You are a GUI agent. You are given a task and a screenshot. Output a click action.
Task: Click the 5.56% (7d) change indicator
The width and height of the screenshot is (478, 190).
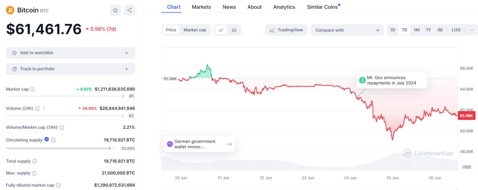click(101, 29)
